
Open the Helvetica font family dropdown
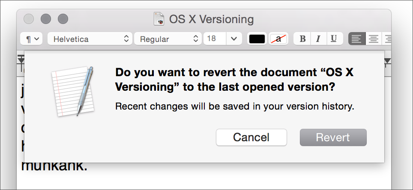pyautogui.click(x=90, y=39)
